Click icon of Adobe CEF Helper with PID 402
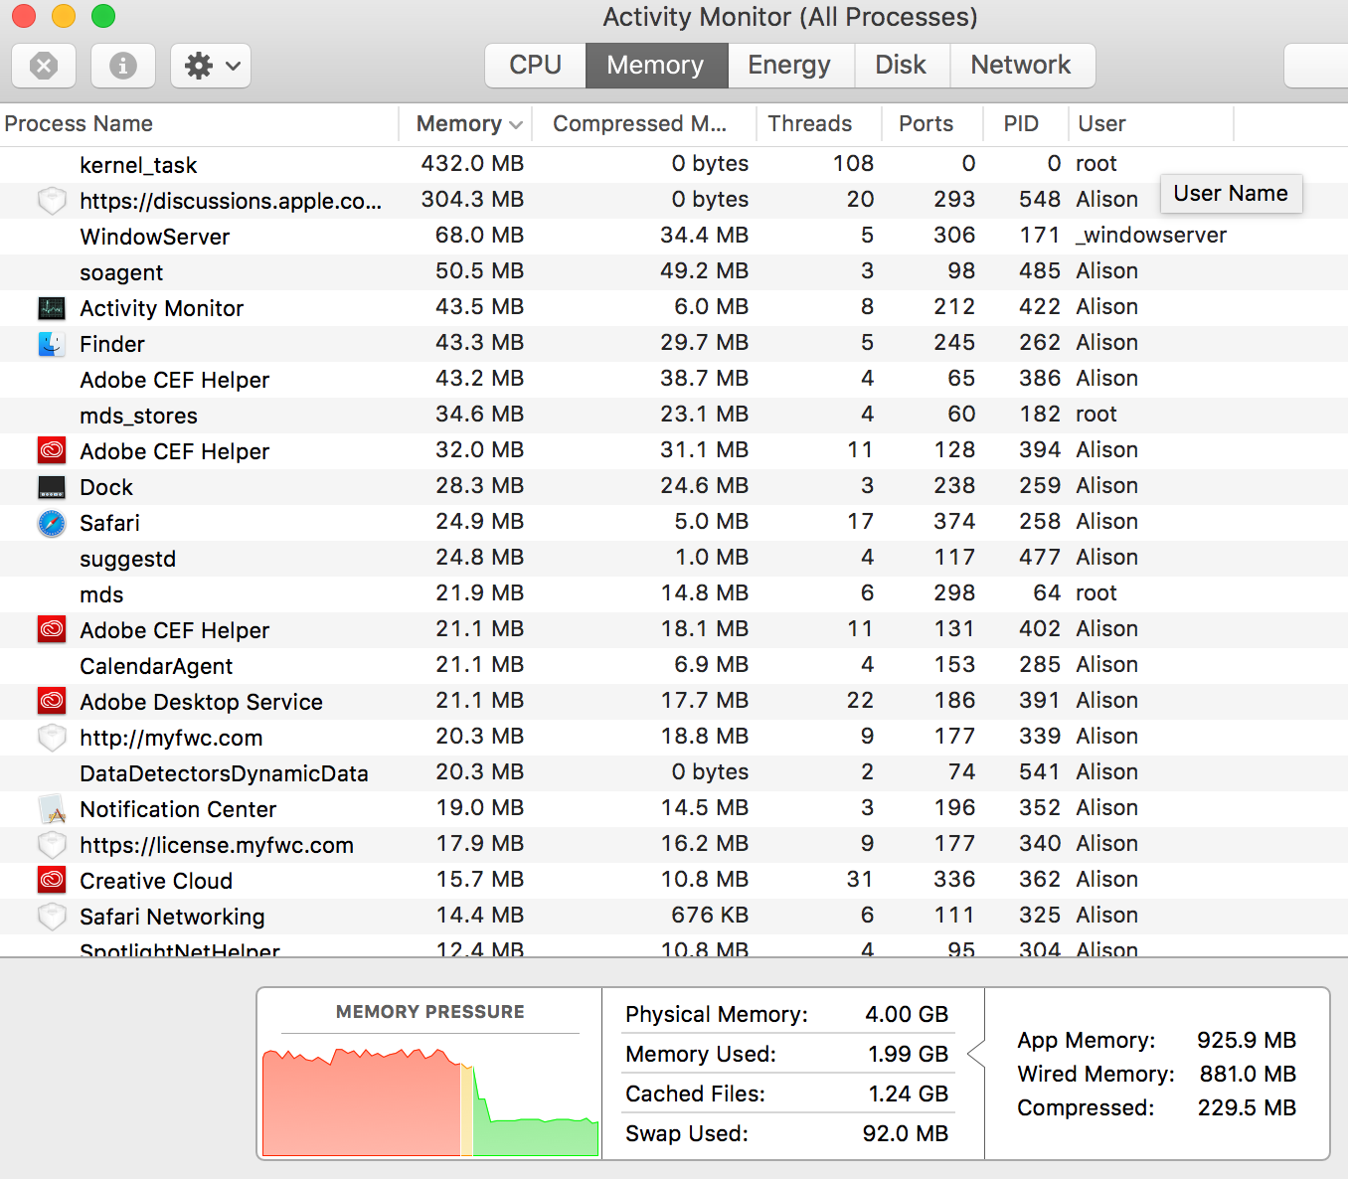Screen dimensions: 1348x1179 [x=52, y=630]
